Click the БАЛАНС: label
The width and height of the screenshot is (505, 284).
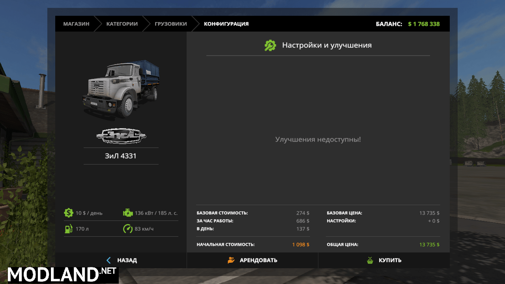pos(389,24)
